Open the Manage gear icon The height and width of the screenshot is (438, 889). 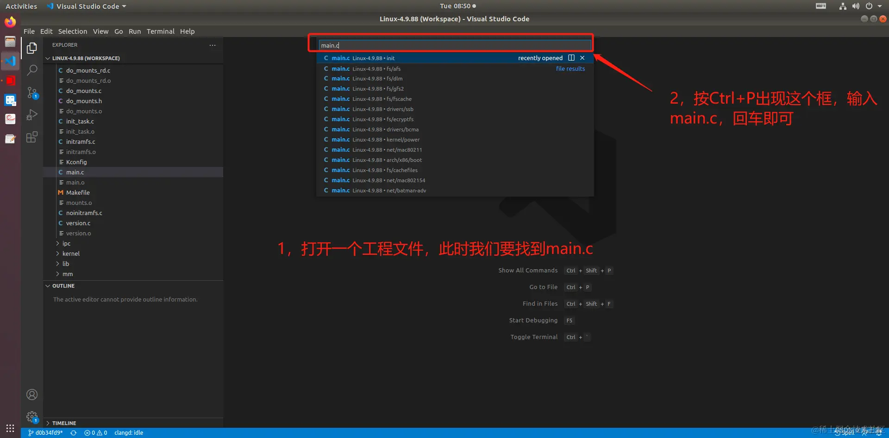coord(32,417)
